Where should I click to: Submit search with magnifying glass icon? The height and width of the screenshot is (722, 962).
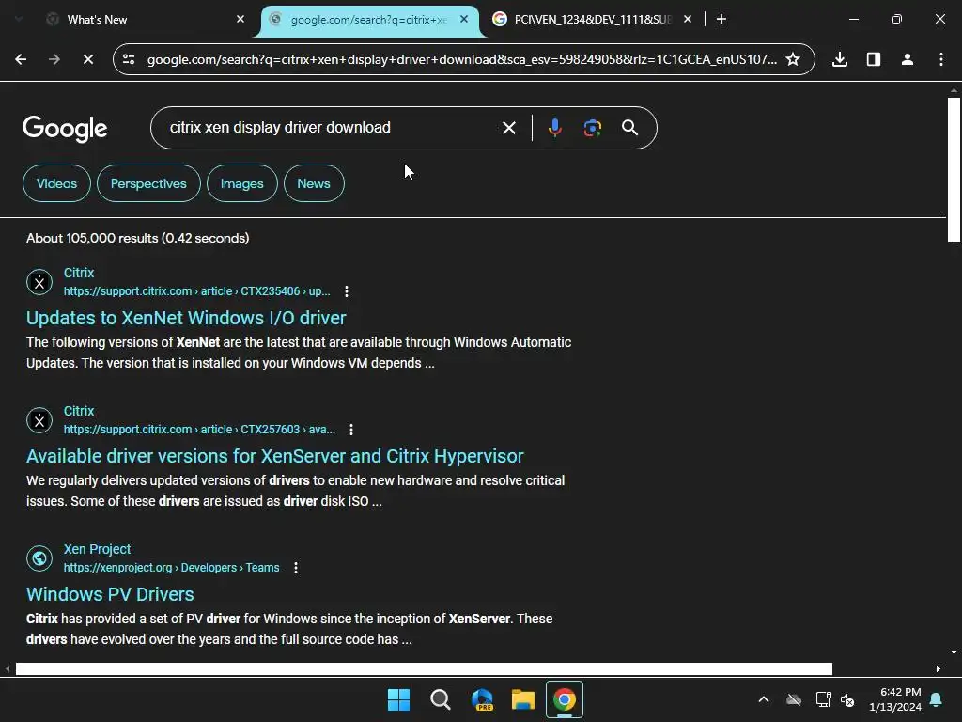[630, 128]
